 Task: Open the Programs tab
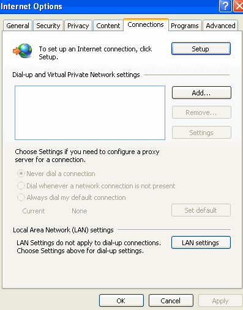tap(185, 26)
